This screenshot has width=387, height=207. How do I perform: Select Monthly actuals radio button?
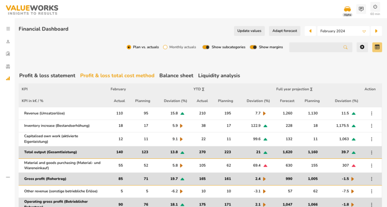(x=165, y=47)
